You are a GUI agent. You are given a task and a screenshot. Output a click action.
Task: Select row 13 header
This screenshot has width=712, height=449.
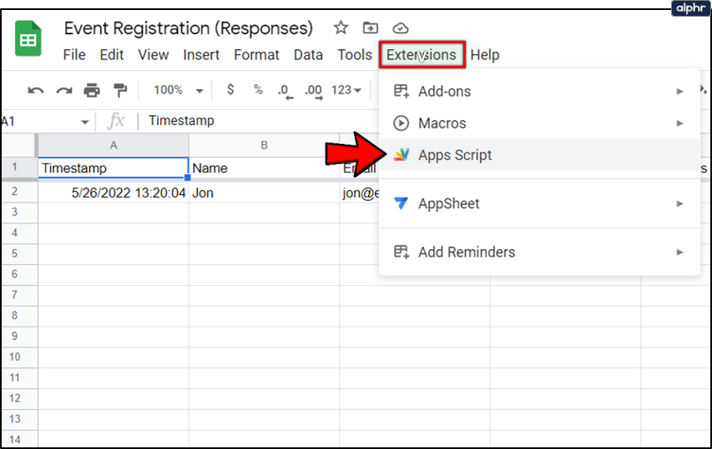click(x=14, y=419)
